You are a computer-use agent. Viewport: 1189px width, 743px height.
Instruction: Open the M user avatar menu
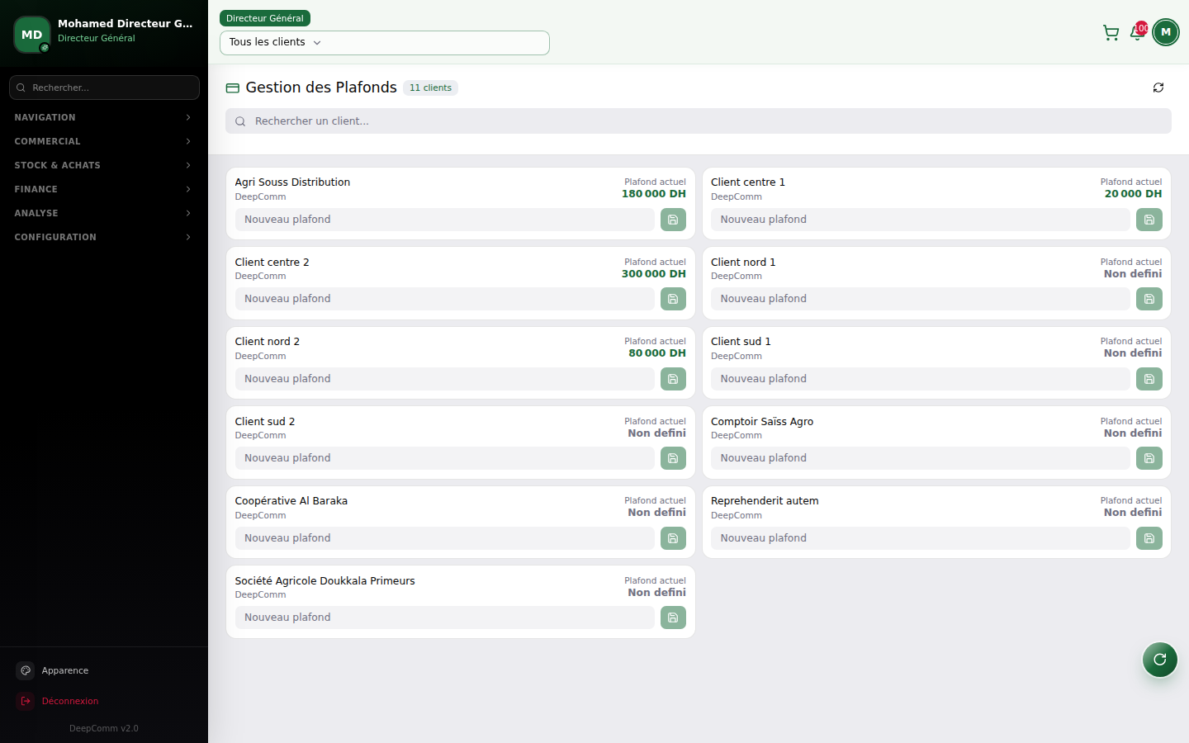coord(1166,32)
